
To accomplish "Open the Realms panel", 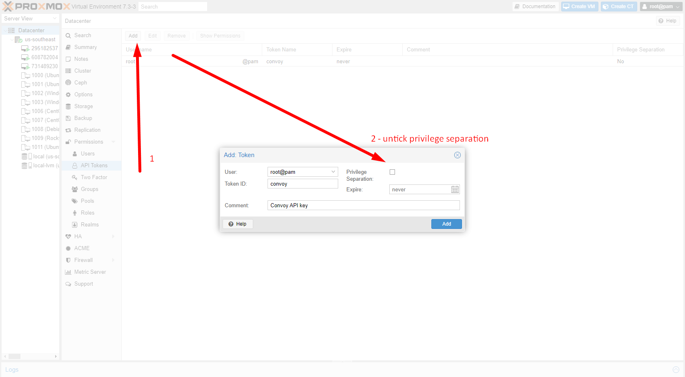I will (88, 224).
